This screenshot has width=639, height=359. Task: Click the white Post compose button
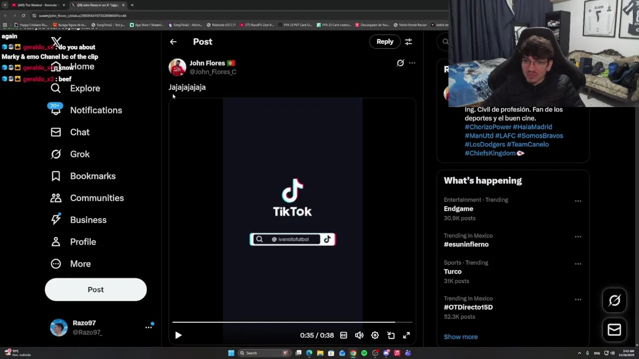pos(96,290)
